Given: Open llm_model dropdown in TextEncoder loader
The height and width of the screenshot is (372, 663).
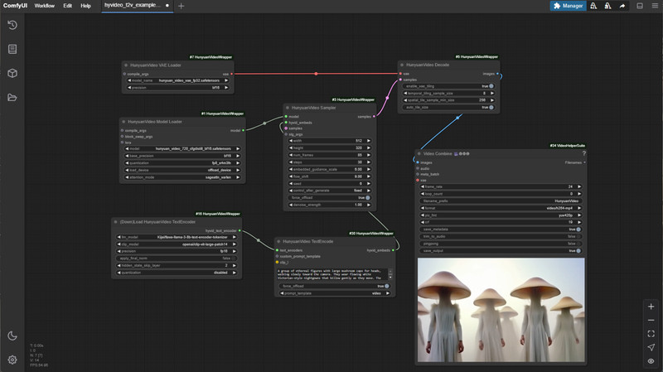Looking at the screenshot, I should 177,237.
